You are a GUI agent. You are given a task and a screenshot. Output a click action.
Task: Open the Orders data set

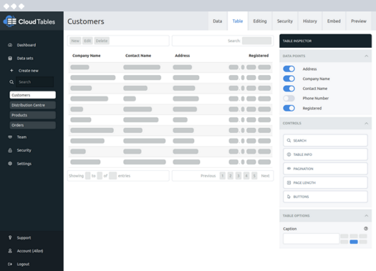33,125
